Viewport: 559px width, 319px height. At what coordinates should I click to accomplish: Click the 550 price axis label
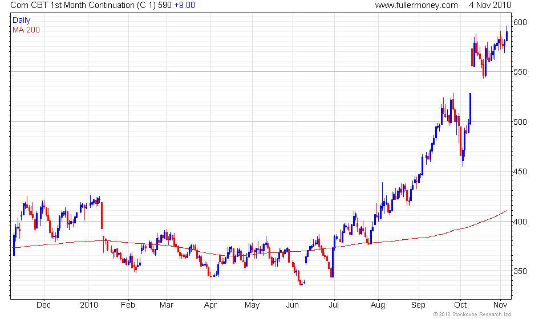[x=520, y=72]
